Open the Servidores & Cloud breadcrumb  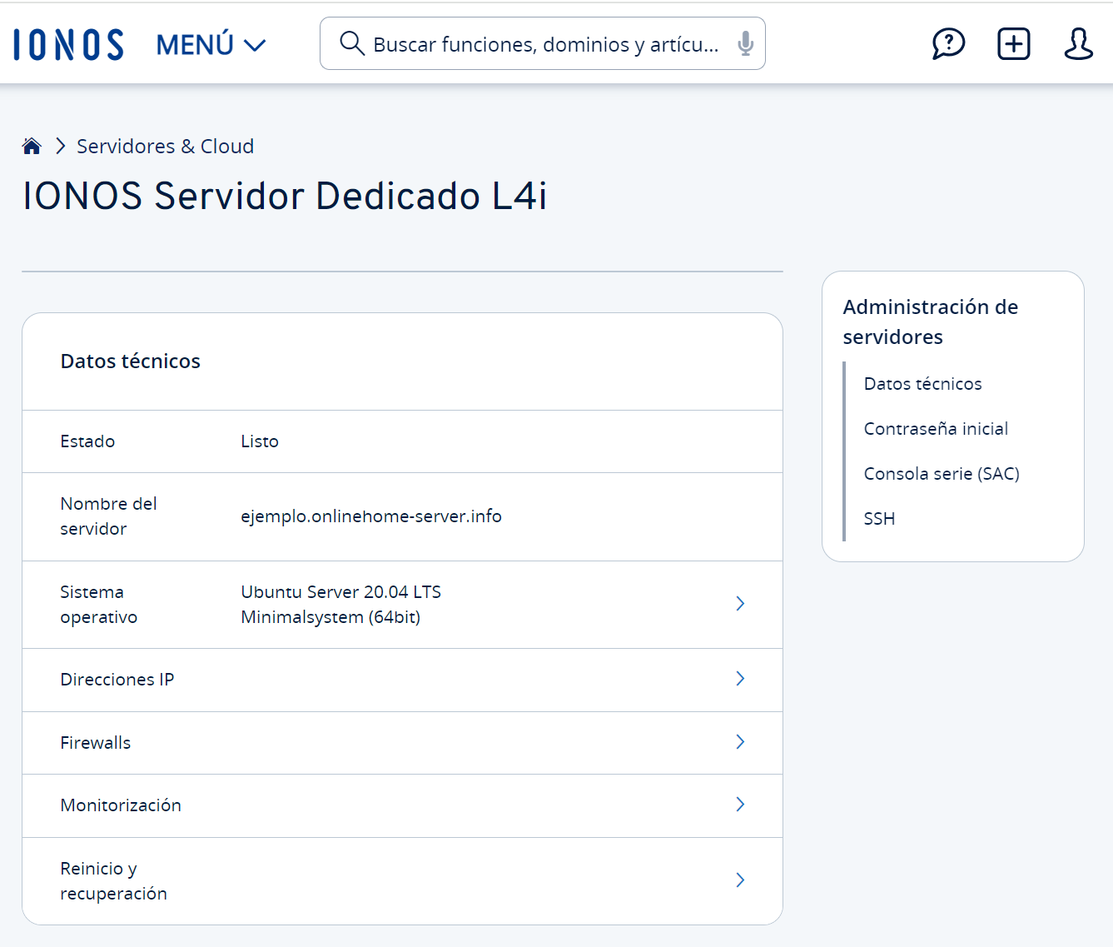click(x=166, y=147)
